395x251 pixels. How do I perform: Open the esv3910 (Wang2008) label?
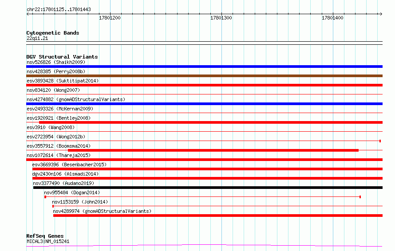(x=51, y=127)
